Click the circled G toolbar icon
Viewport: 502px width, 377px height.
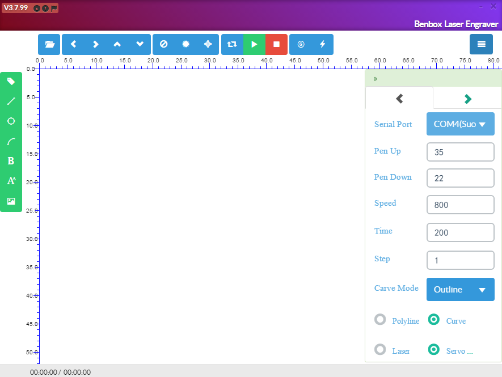point(301,44)
